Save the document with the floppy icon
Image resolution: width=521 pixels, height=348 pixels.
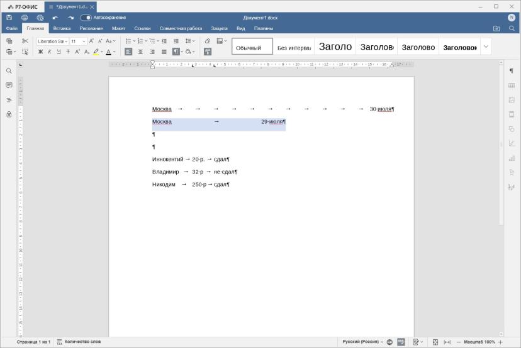(x=9, y=18)
